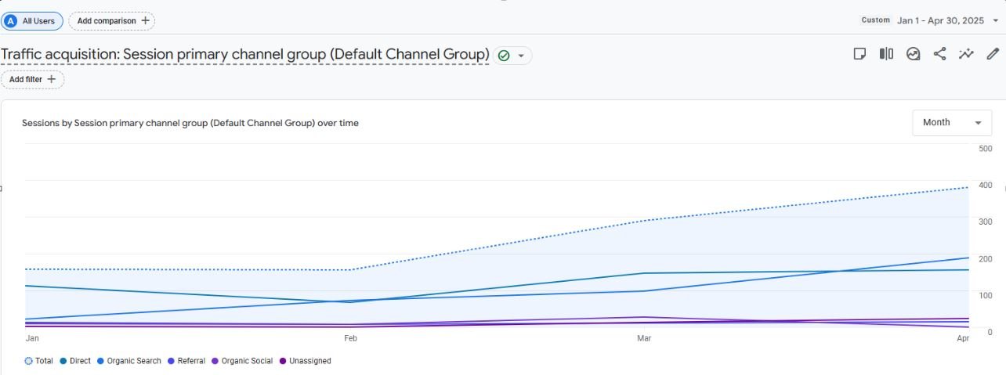The image size is (1006, 375).
Task: Share this report icon
Action: (x=939, y=54)
